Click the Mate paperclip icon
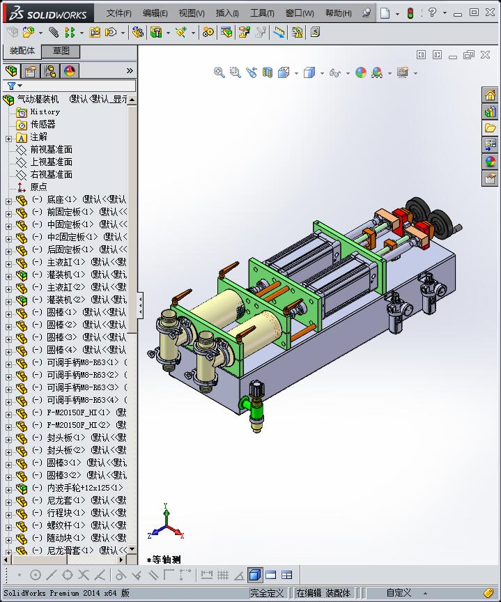The width and height of the screenshot is (501, 602). click(x=54, y=32)
